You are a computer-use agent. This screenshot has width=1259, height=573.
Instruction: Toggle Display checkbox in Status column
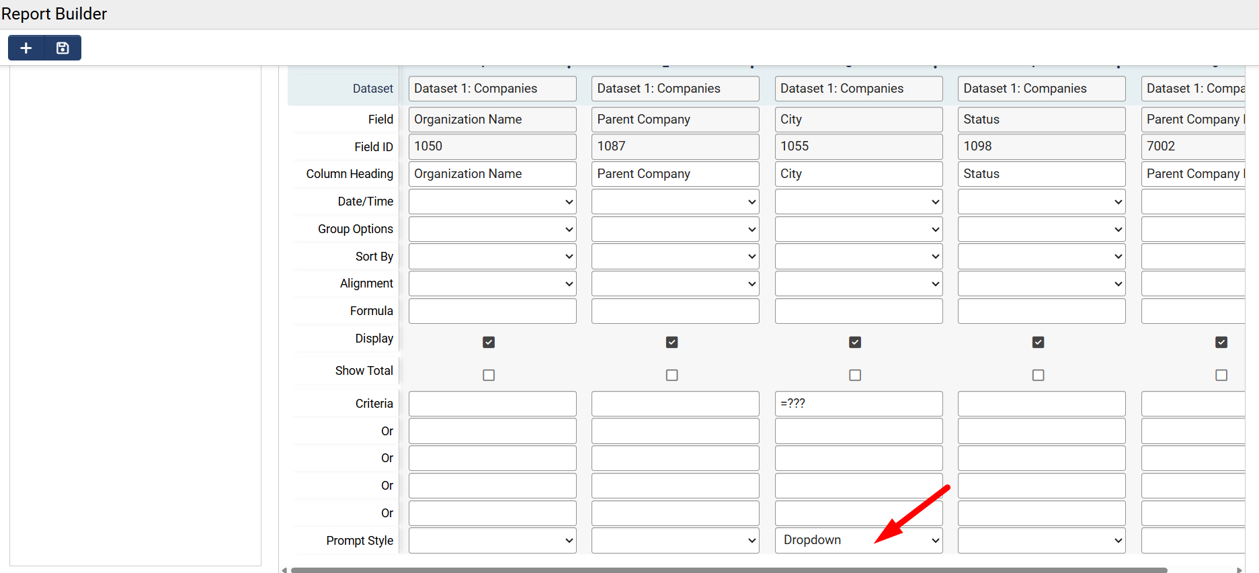1038,343
